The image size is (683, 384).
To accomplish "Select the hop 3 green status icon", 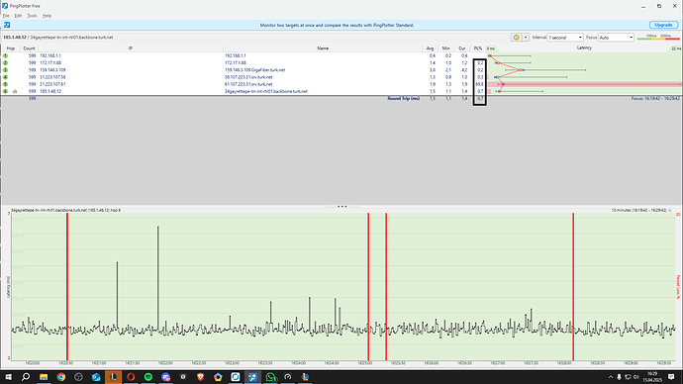I will [x=5, y=69].
